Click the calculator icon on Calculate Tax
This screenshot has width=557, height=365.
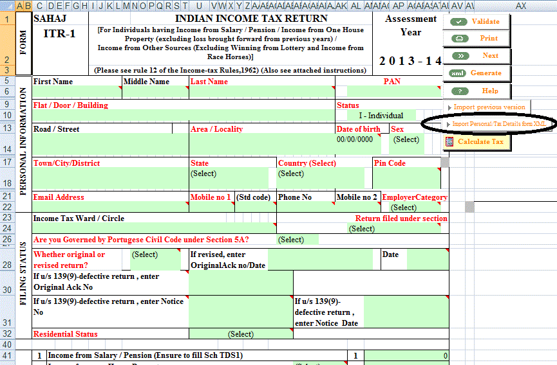coord(449,142)
